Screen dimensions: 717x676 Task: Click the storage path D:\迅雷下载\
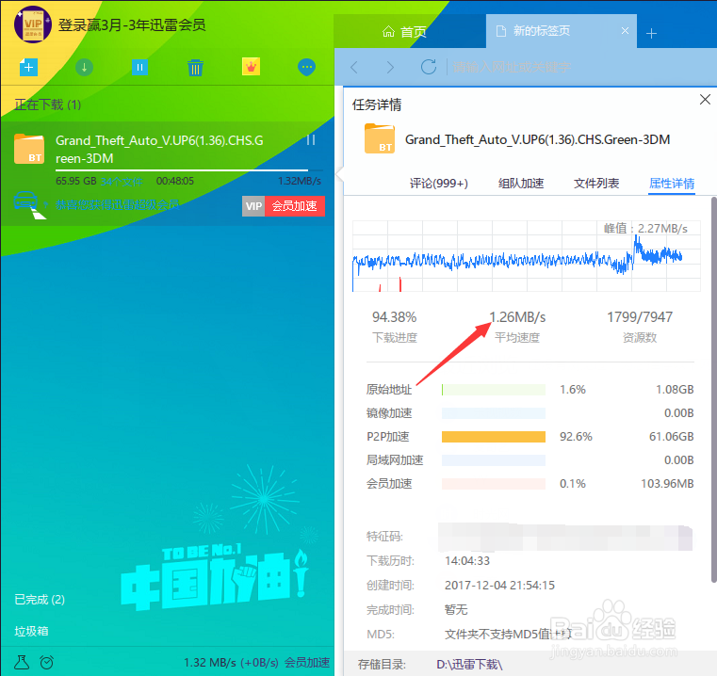click(469, 664)
